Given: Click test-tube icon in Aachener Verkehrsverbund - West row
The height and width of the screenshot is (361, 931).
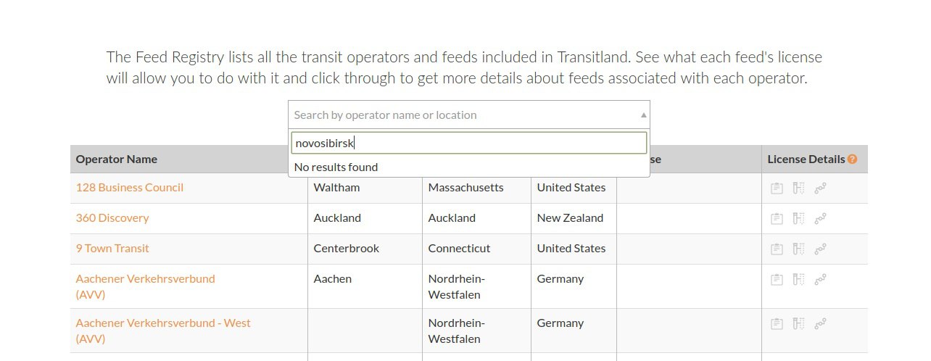Looking at the screenshot, I should tap(798, 323).
